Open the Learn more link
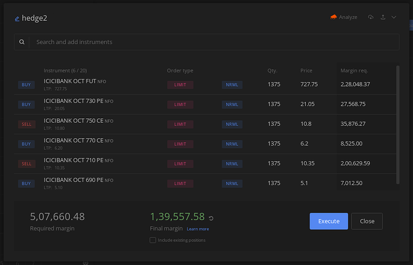This screenshot has width=413, height=265. pos(198,229)
